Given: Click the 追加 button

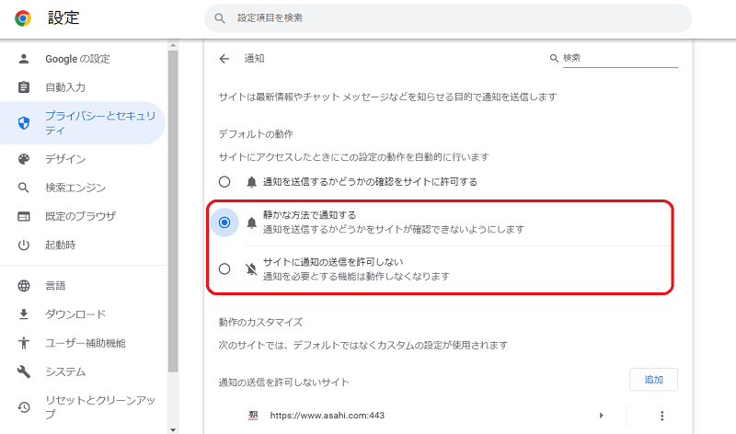Looking at the screenshot, I should (653, 380).
